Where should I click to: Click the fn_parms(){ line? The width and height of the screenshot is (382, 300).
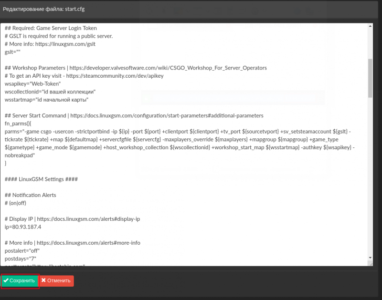click(x=18, y=124)
